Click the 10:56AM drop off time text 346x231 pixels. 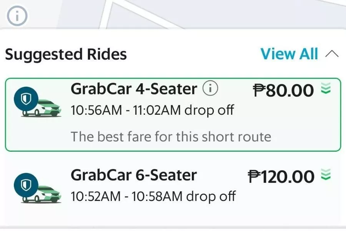point(153,110)
